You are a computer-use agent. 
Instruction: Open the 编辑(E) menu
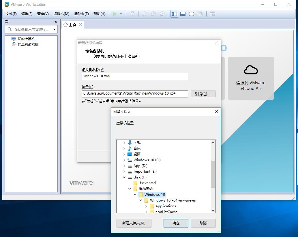(27, 14)
